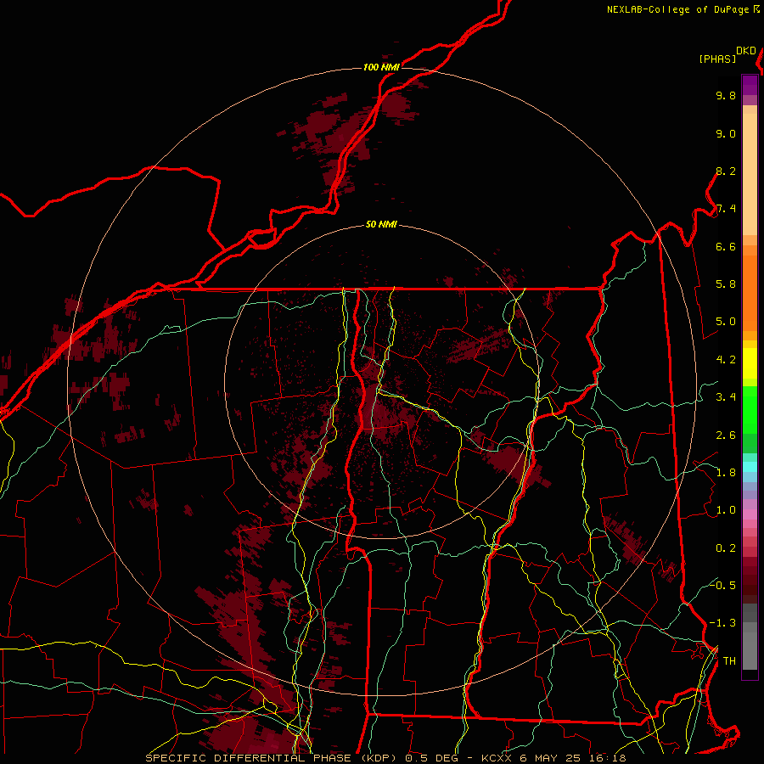Viewport: 764px width, 764px height.
Task: Click the 8.2 scale value
Action: point(726,171)
